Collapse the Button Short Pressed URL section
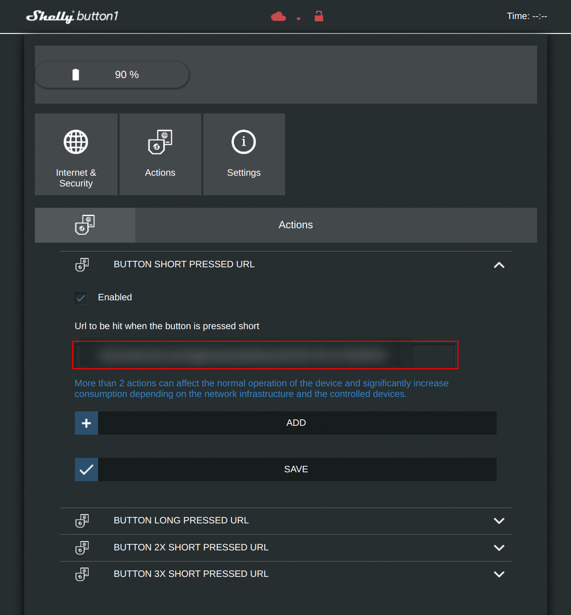 [499, 265]
